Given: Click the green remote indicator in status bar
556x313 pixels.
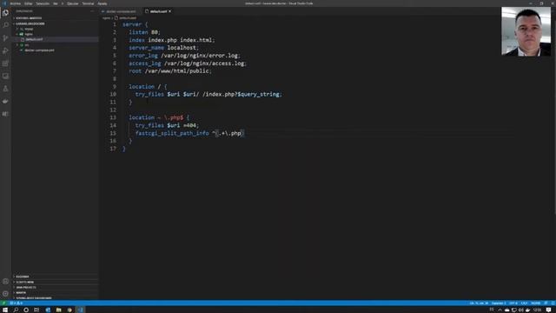Looking at the screenshot, I should pyautogui.click(x=3, y=303).
